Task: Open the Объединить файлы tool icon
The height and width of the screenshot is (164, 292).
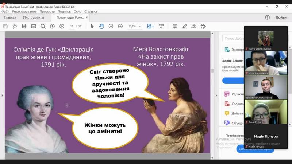Action: click(227, 123)
